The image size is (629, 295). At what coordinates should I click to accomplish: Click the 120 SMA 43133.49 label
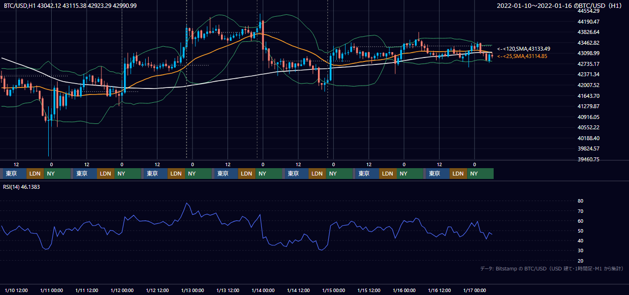[x=524, y=49]
